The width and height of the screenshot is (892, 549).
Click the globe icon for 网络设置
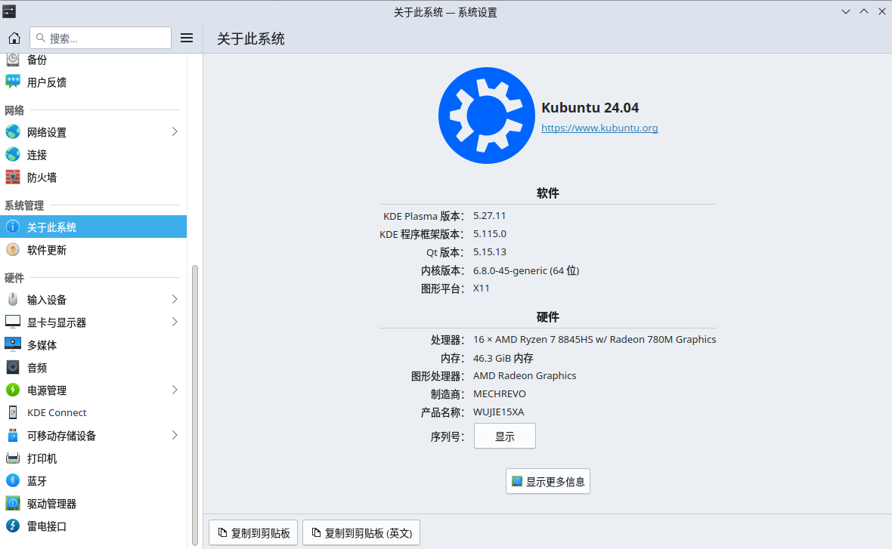point(13,132)
